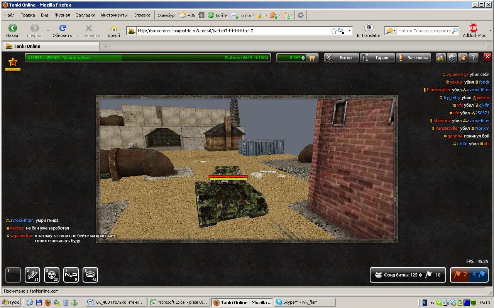Screen dimensions: 494x308
Task: Click mail.ru search field
Action: [424, 31]
